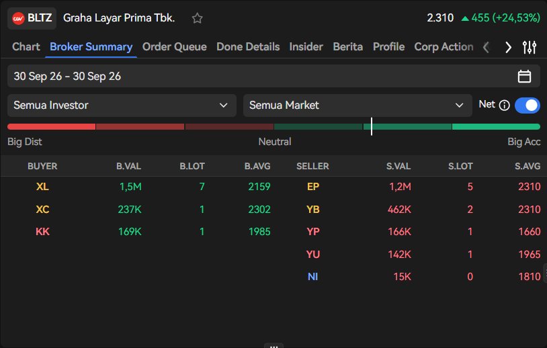Image resolution: width=547 pixels, height=348 pixels.
Task: Click sell average 1660
Action: point(530,232)
